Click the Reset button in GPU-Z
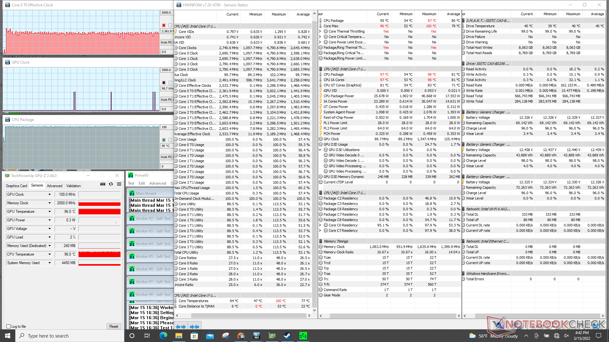 click(x=114, y=326)
